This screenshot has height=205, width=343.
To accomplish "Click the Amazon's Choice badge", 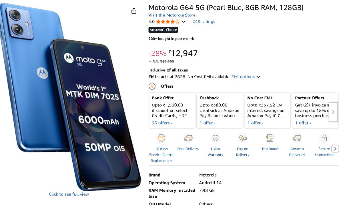I will click(163, 30).
